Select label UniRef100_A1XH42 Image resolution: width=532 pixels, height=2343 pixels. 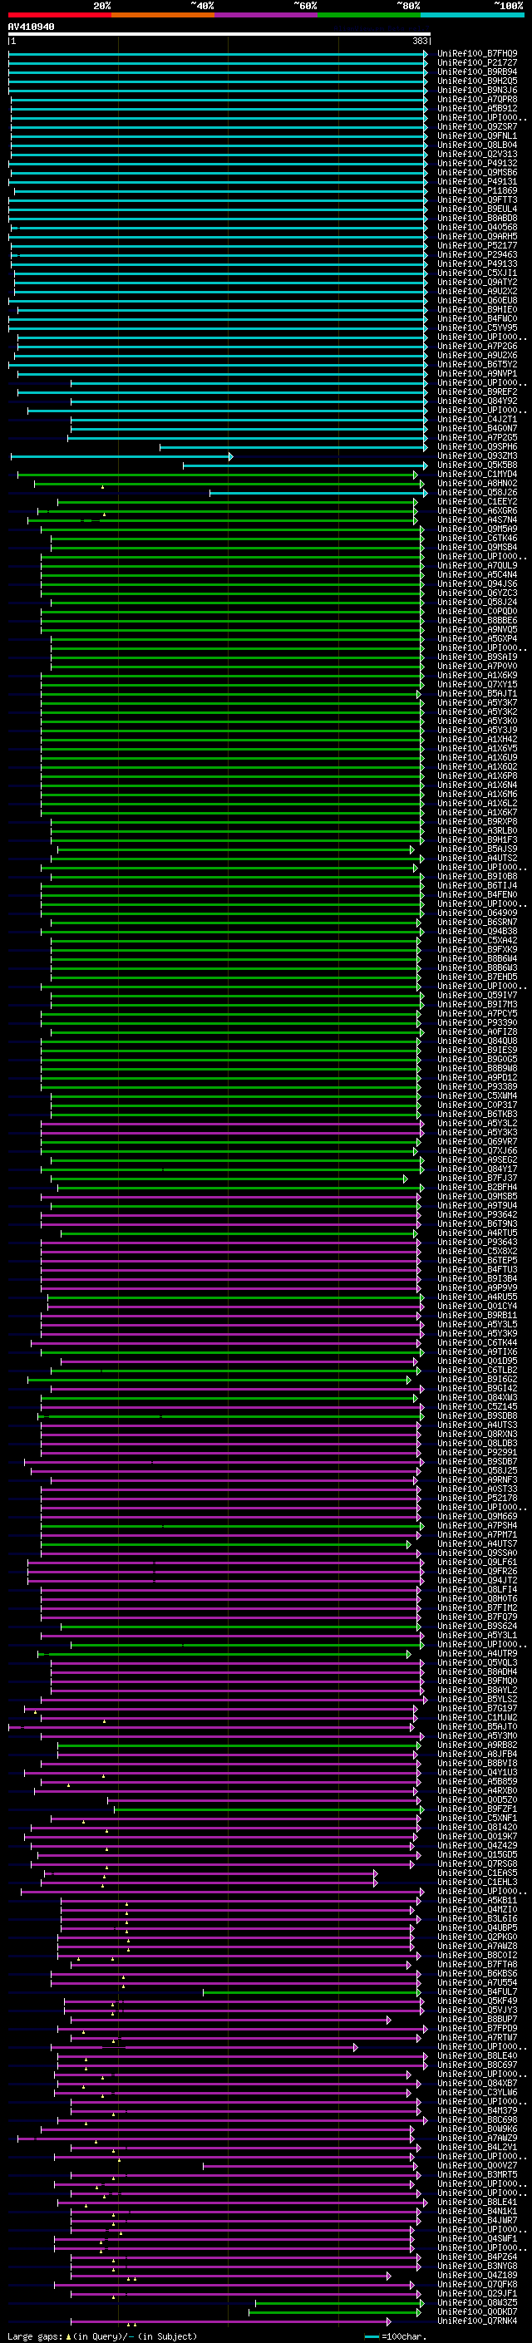point(476,740)
